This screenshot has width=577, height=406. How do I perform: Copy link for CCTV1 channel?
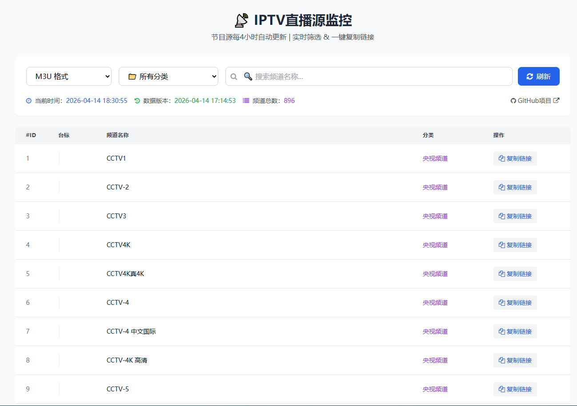point(515,158)
